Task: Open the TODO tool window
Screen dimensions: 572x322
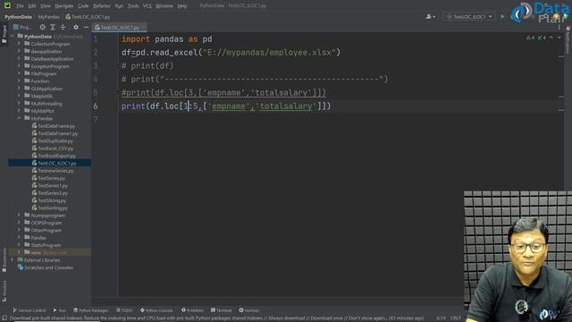Action: click(x=124, y=310)
